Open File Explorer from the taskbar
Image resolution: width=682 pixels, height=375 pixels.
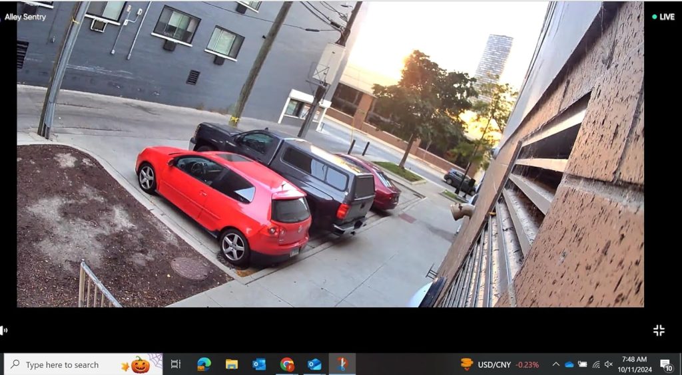point(231,364)
